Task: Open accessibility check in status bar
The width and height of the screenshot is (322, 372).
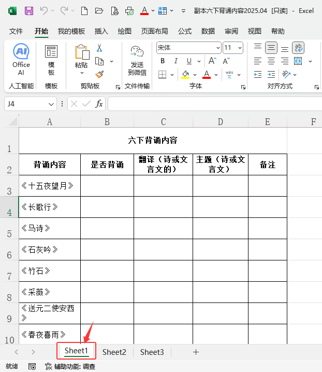Action: click(x=70, y=366)
